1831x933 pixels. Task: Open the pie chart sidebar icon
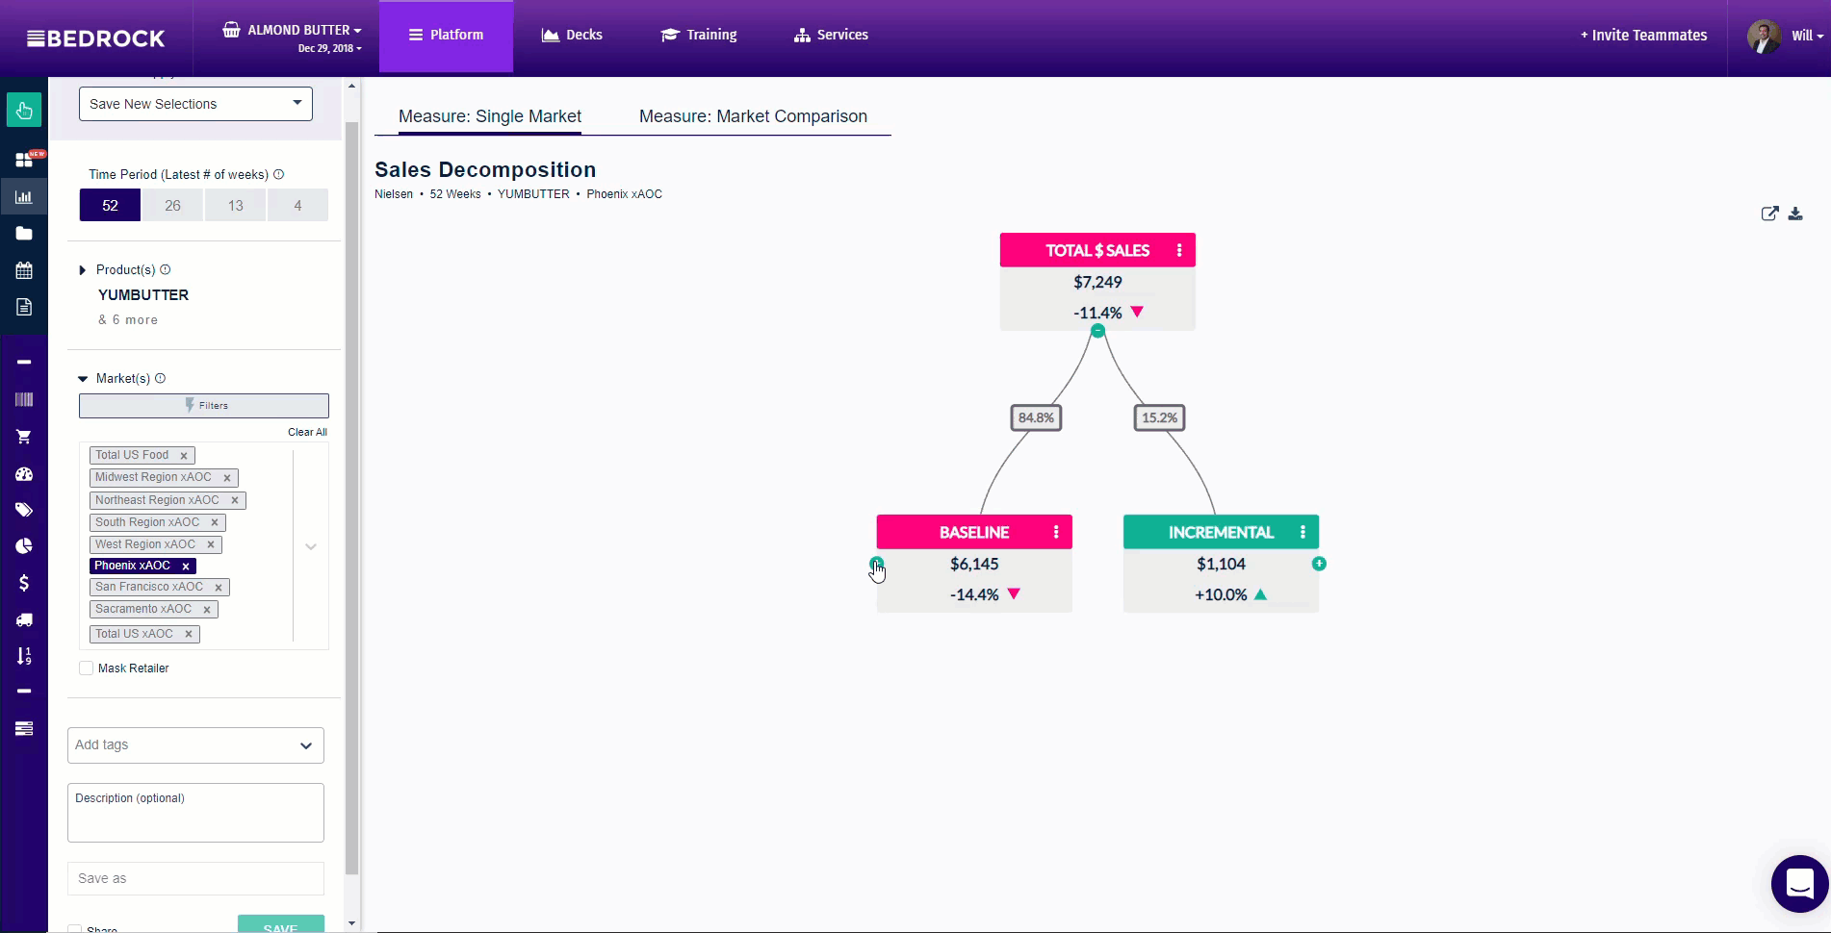click(24, 546)
